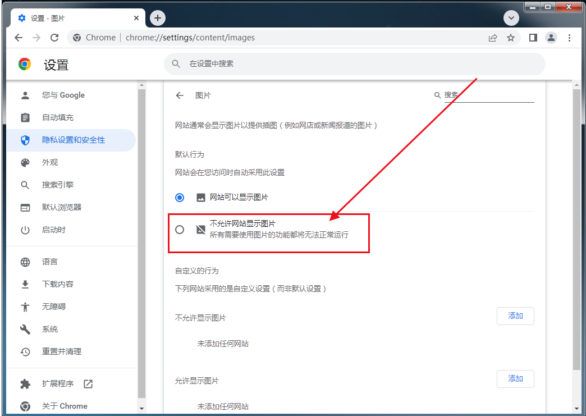Click the palette icon for 外观
This screenshot has height=416, width=586.
(25, 163)
